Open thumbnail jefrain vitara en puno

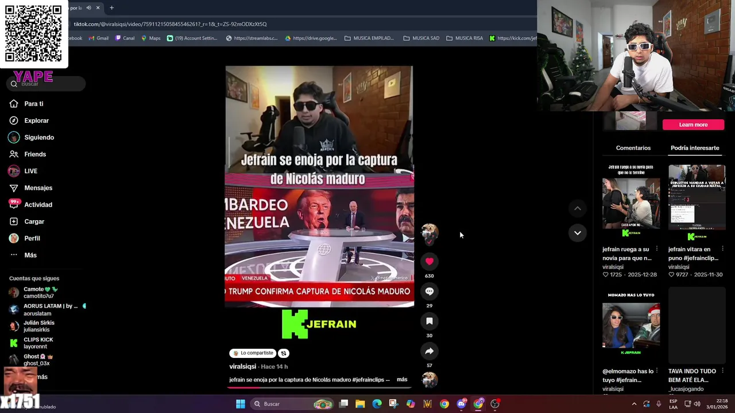coord(697,202)
